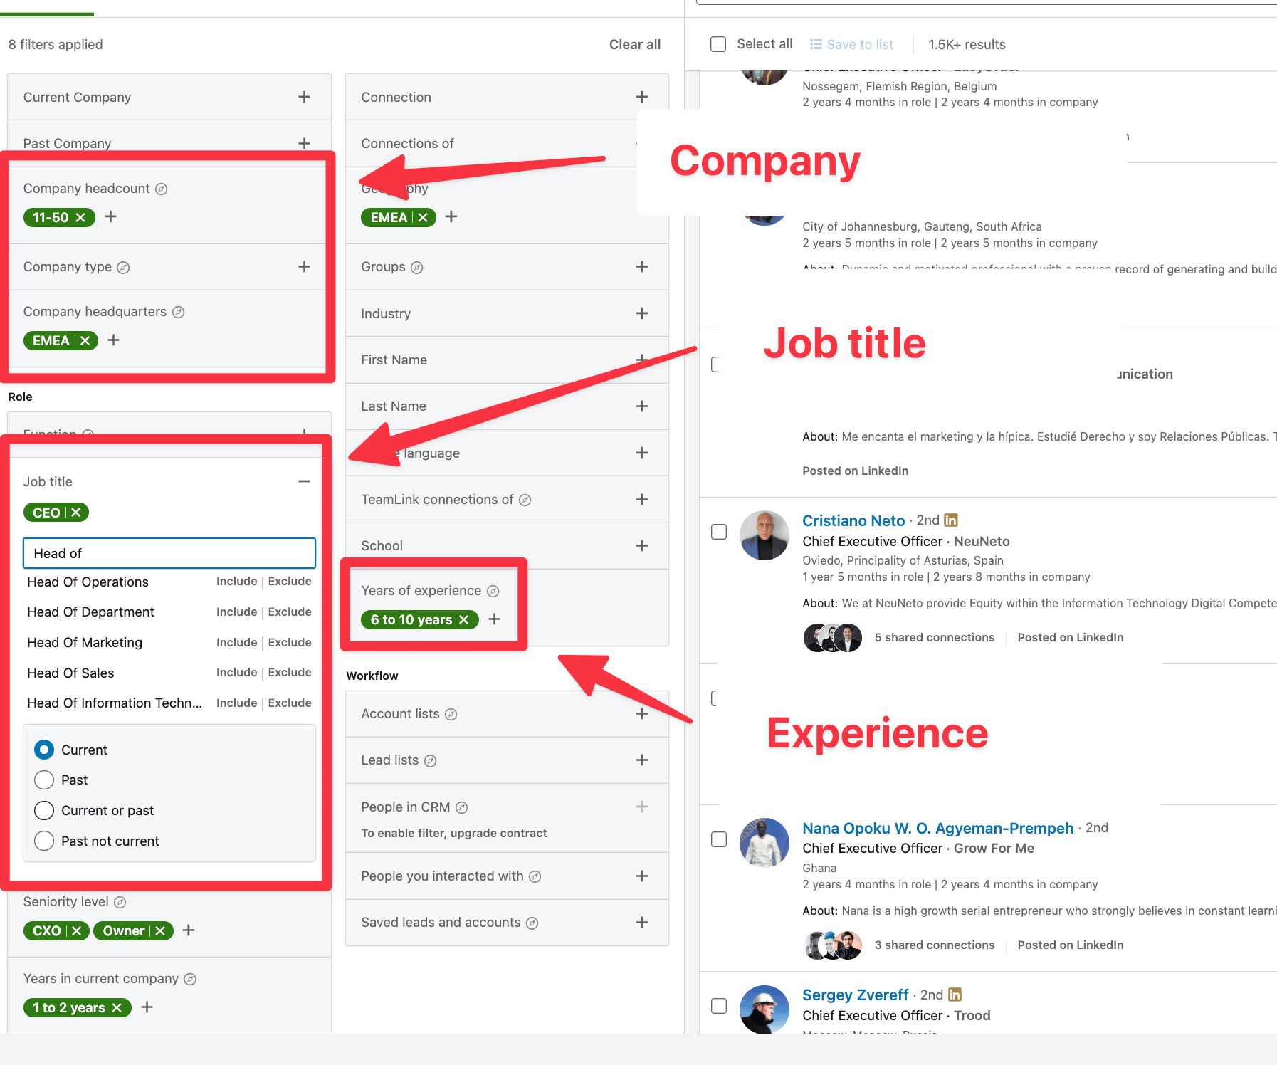The height and width of the screenshot is (1065, 1277).
Task: Click the job title search field
Action: coord(169,554)
